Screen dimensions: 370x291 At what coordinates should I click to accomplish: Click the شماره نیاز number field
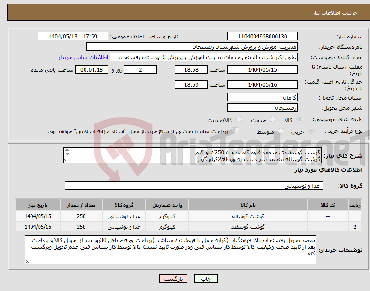tap(262, 37)
